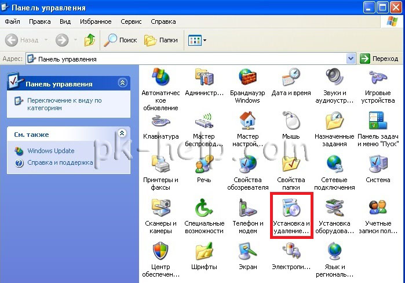Toggle the Папки folders pane

161,40
